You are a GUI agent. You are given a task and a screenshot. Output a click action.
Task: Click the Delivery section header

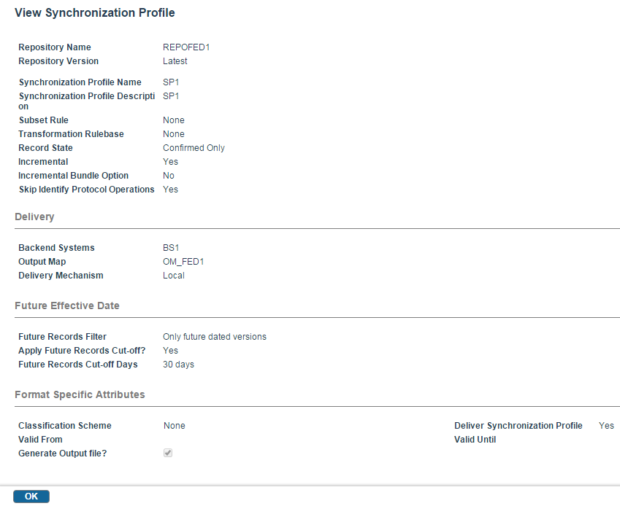(34, 217)
